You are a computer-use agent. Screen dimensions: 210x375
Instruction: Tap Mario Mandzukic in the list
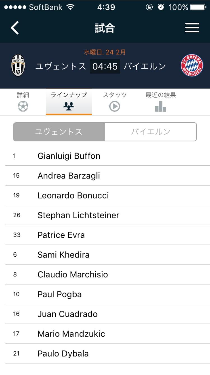tap(71, 334)
